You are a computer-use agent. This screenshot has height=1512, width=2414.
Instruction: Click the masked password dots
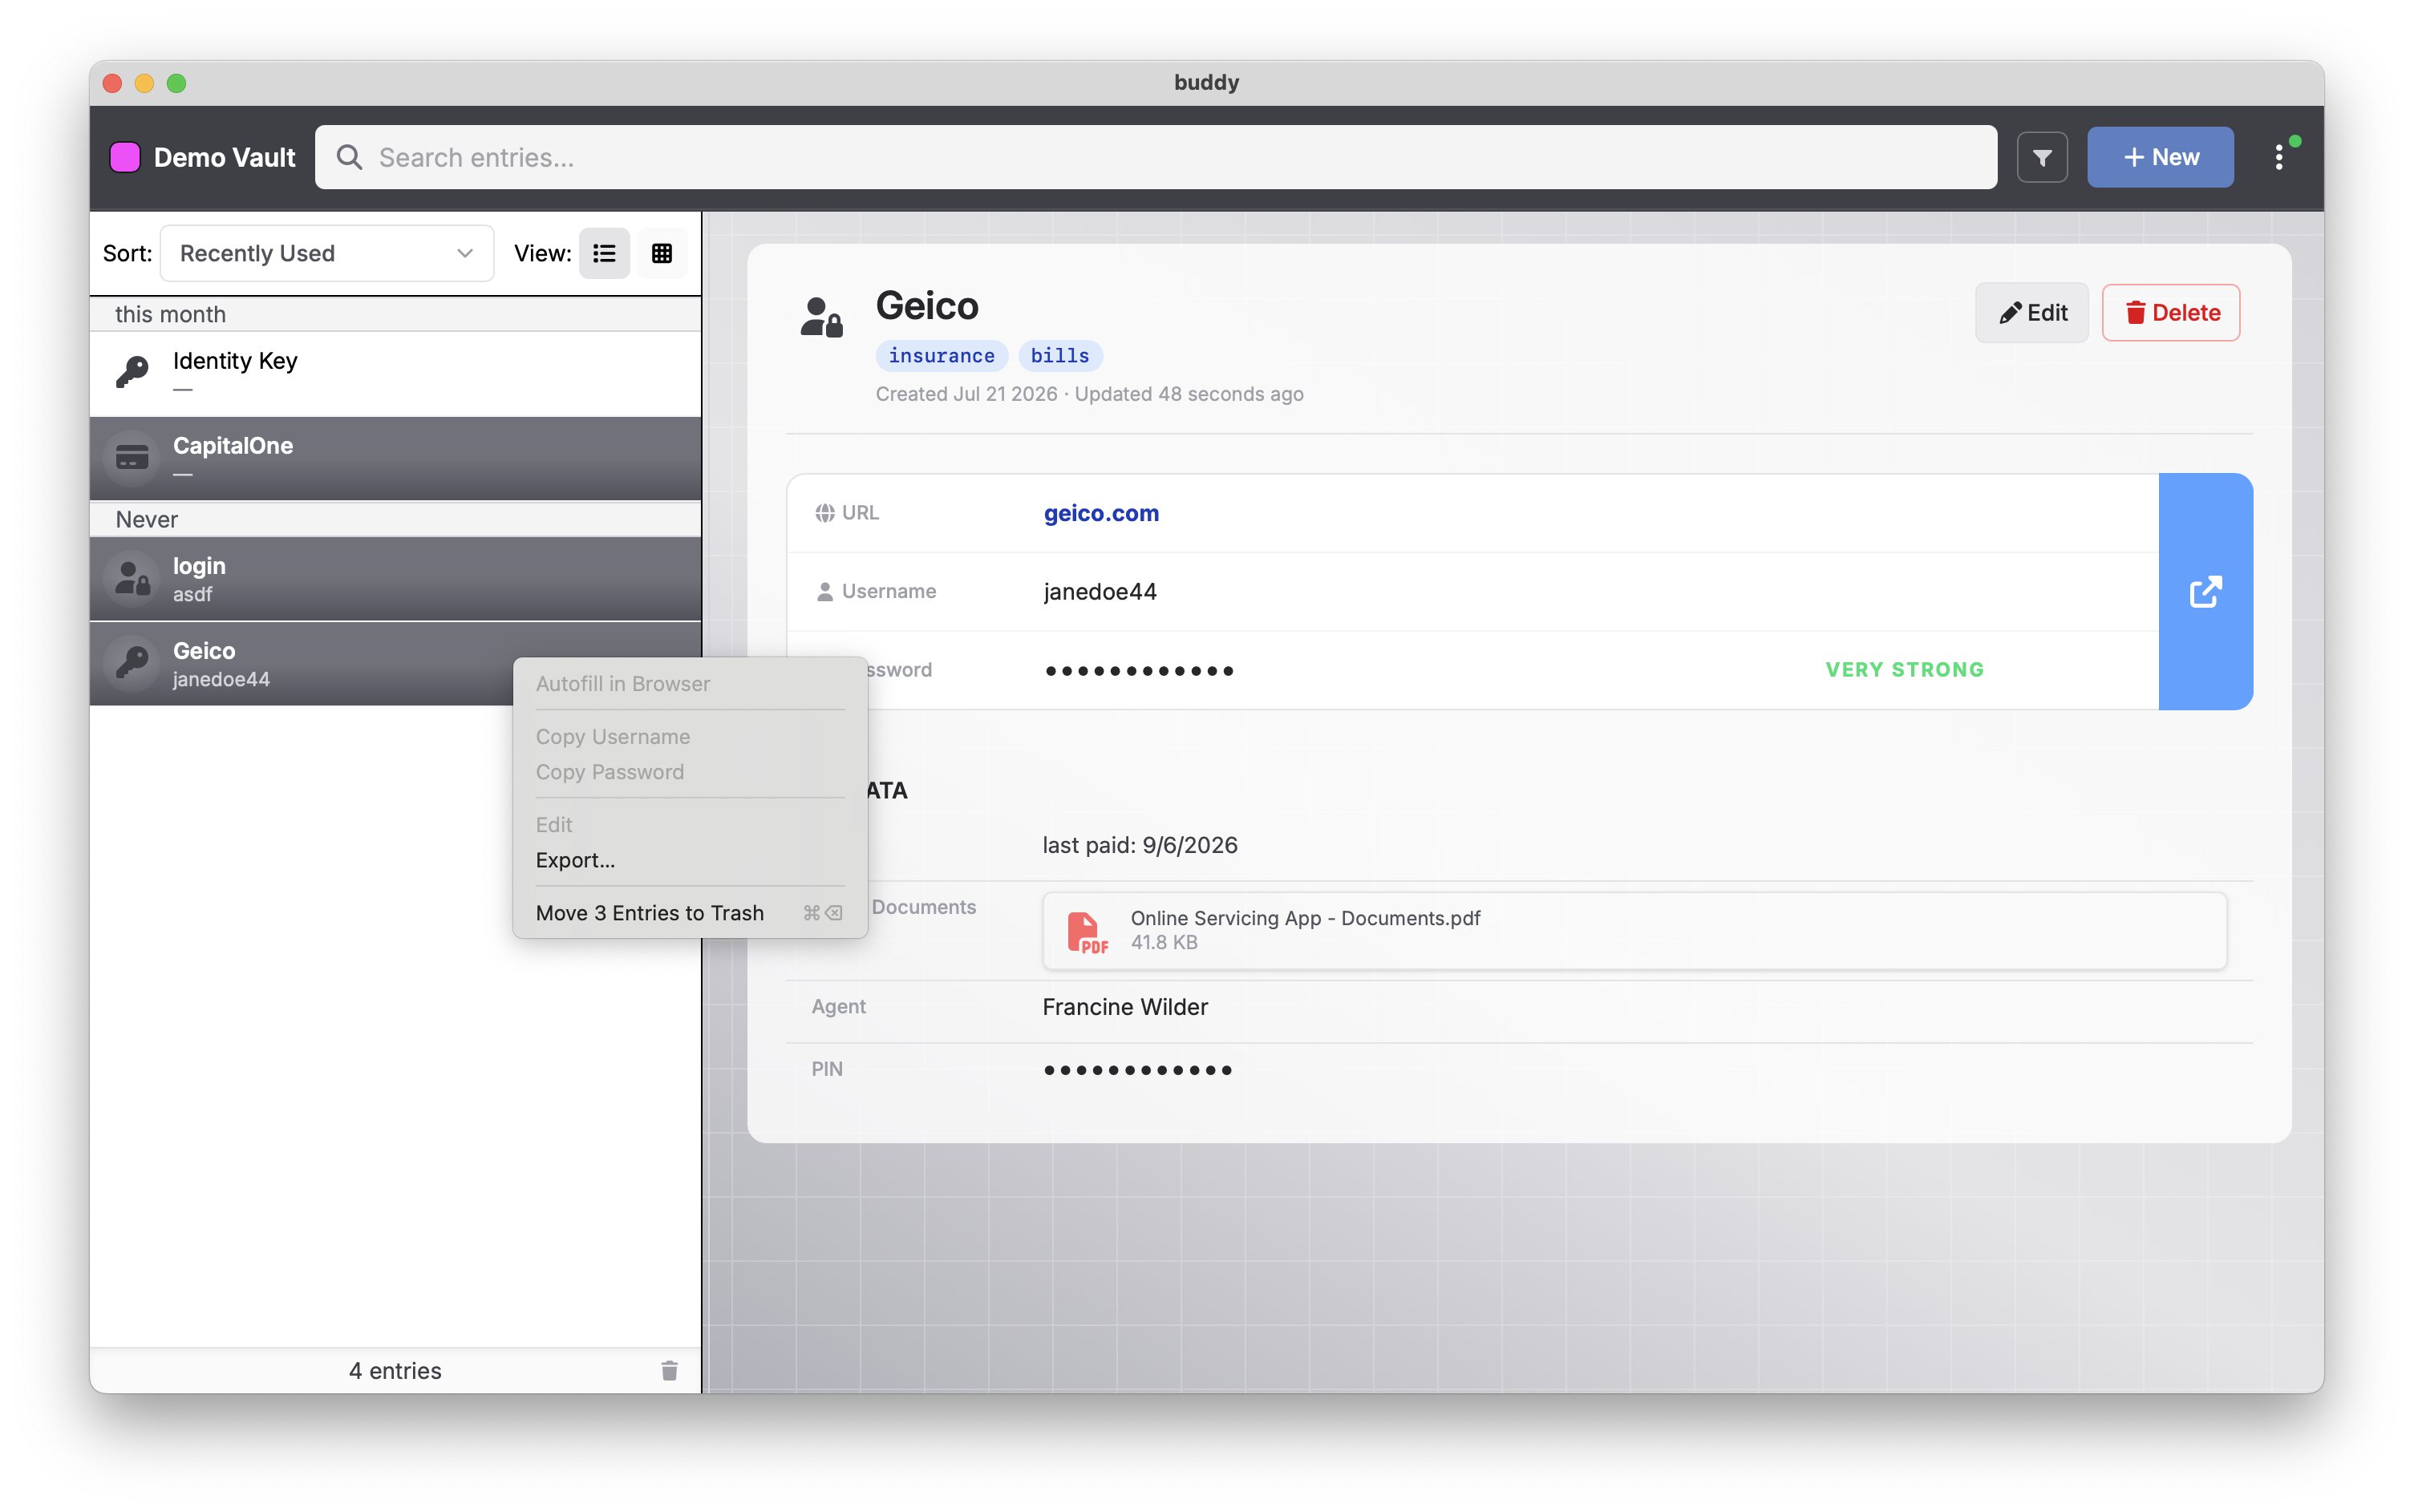point(1140,671)
